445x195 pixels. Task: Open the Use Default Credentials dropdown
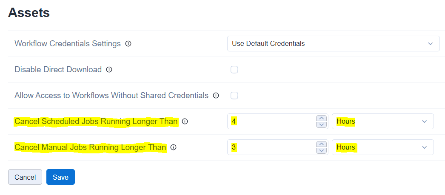(333, 43)
